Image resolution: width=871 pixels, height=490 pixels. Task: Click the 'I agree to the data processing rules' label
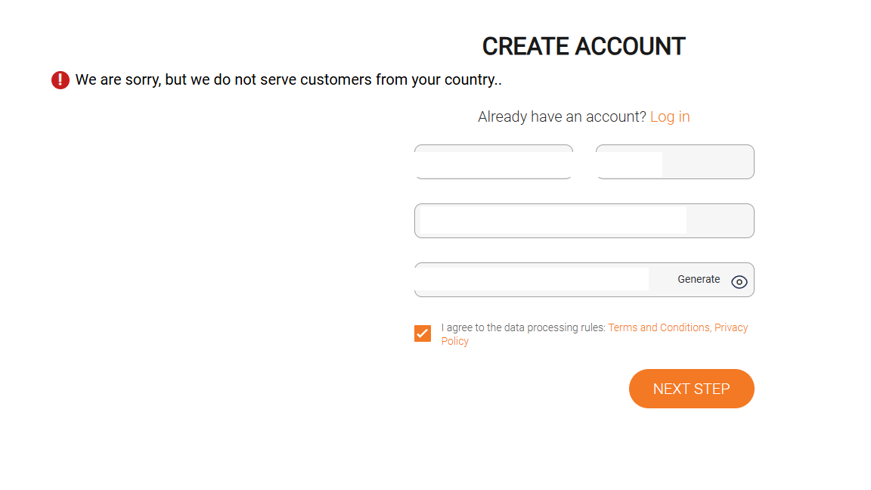tap(523, 327)
